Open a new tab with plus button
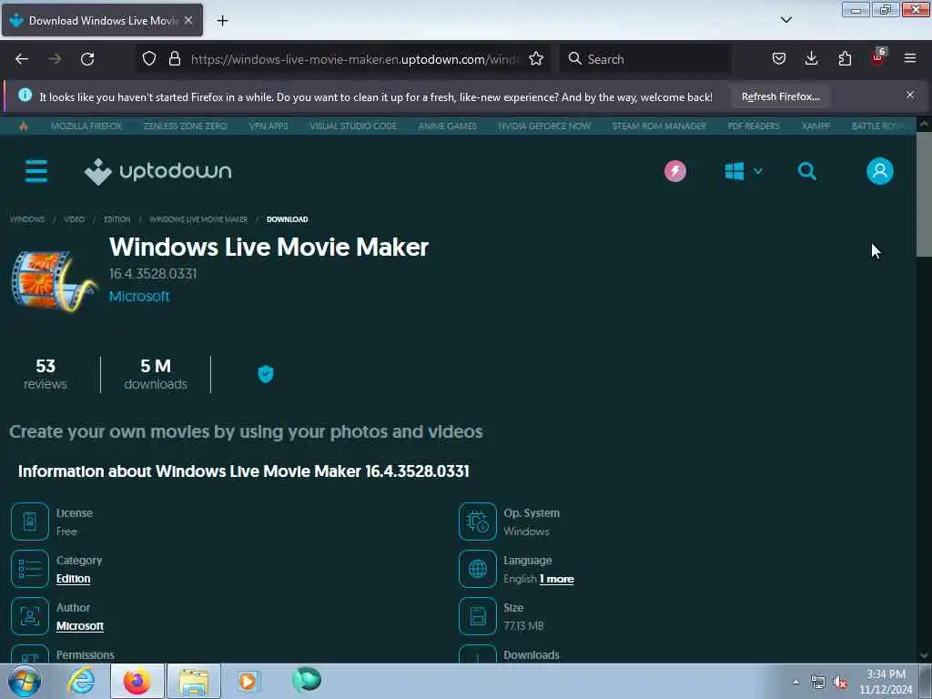Viewport: 932px width, 699px height. [x=222, y=21]
